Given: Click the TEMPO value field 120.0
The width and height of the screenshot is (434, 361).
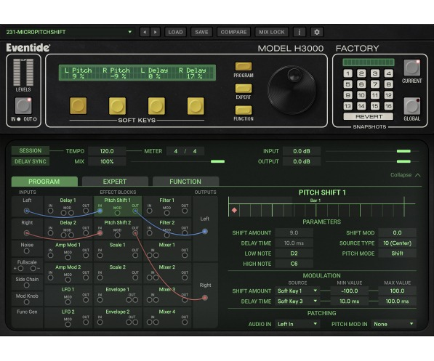Looking at the screenshot, I should pyautogui.click(x=107, y=151).
